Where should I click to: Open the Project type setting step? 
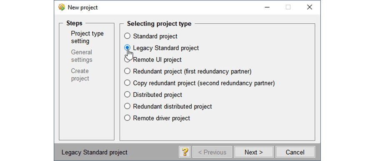pyautogui.click(x=87, y=37)
